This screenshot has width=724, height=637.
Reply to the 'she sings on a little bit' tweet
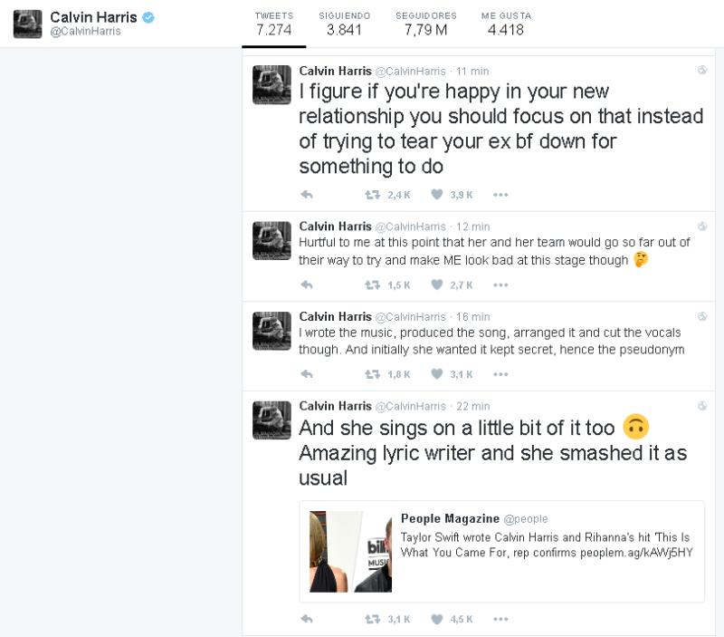click(306, 620)
